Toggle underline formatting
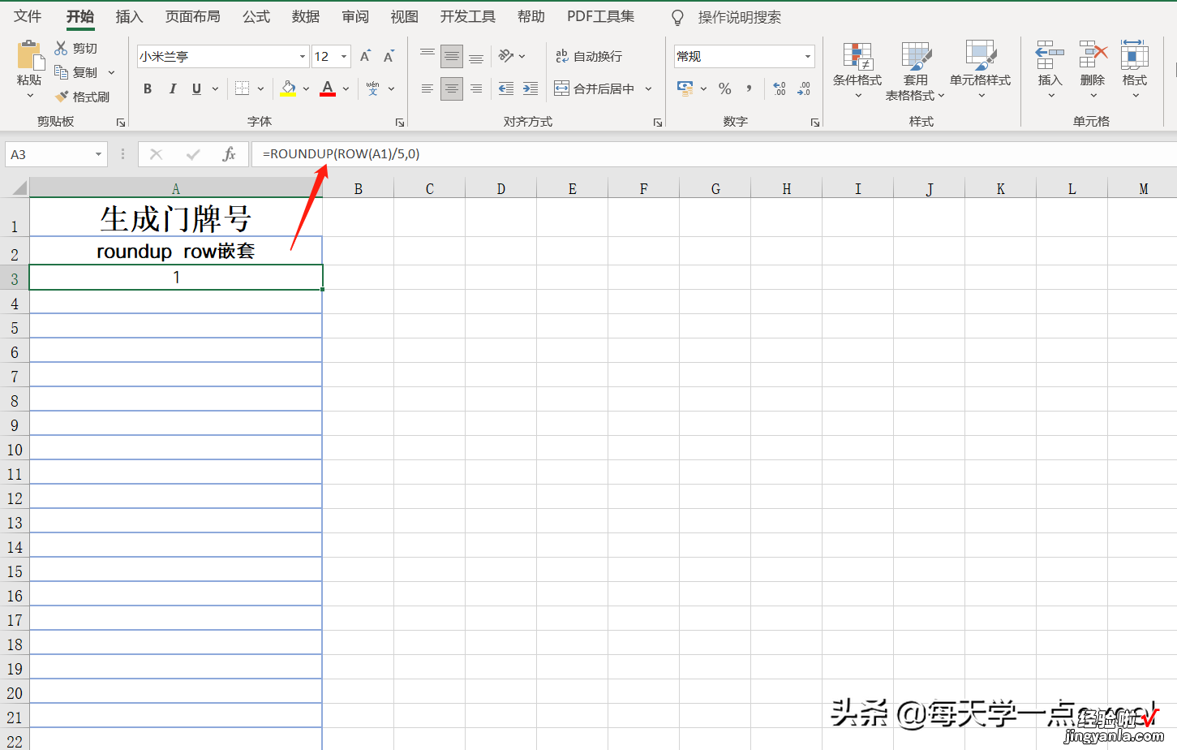This screenshot has width=1177, height=750. (x=196, y=88)
